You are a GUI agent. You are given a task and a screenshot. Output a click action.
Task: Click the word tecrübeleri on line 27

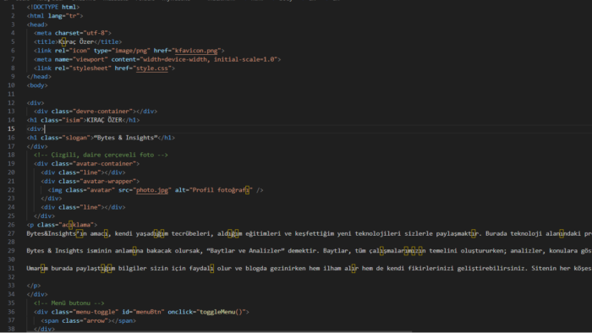tap(190, 233)
